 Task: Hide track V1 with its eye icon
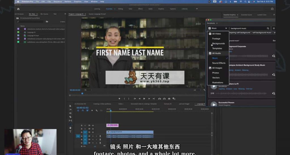(93, 132)
